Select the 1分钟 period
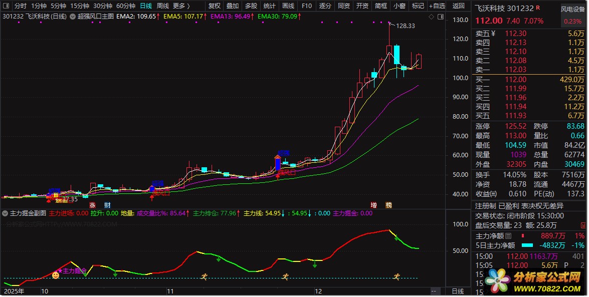This screenshot has height=297, width=589. point(39,6)
